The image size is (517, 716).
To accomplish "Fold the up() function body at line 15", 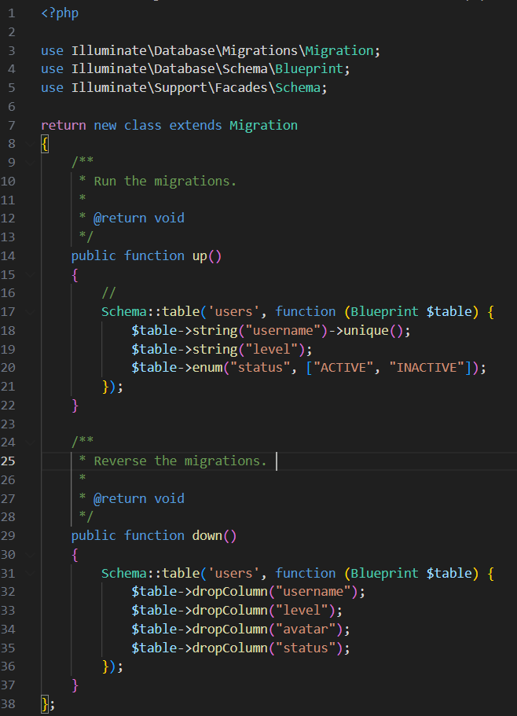I will pyautogui.click(x=31, y=274).
